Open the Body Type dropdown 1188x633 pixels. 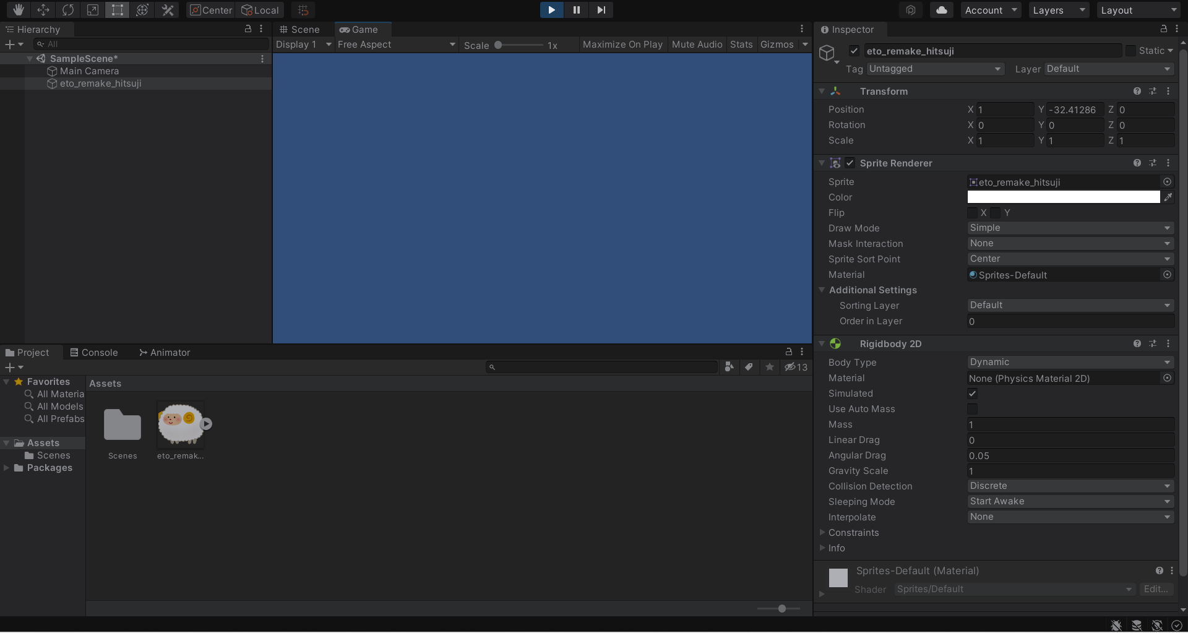coord(1070,363)
